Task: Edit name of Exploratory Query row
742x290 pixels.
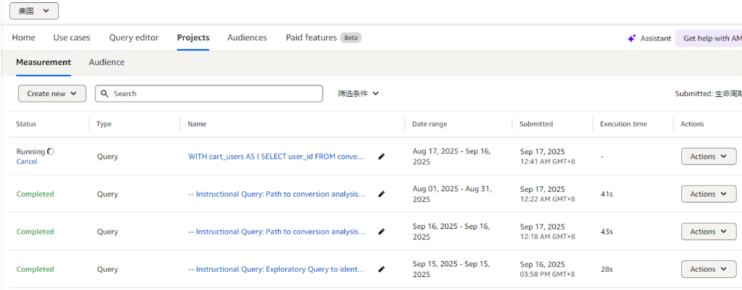Action: pos(381,269)
